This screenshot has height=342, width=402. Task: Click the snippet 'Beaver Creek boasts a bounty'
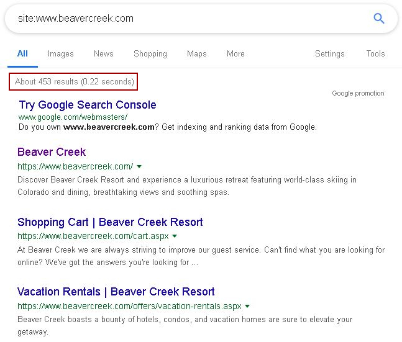click(x=185, y=325)
